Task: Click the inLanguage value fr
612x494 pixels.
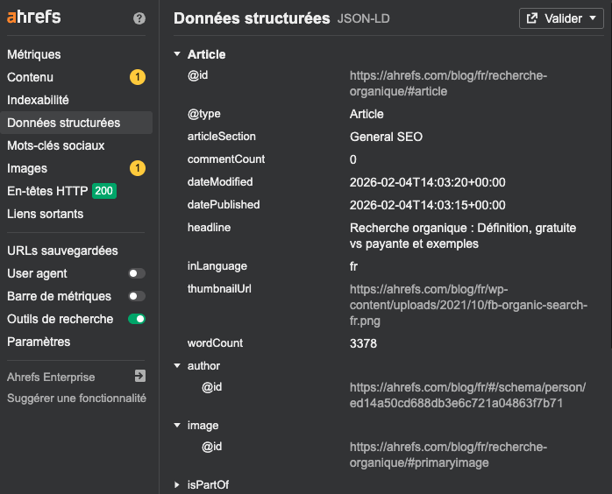Action: coord(353,266)
